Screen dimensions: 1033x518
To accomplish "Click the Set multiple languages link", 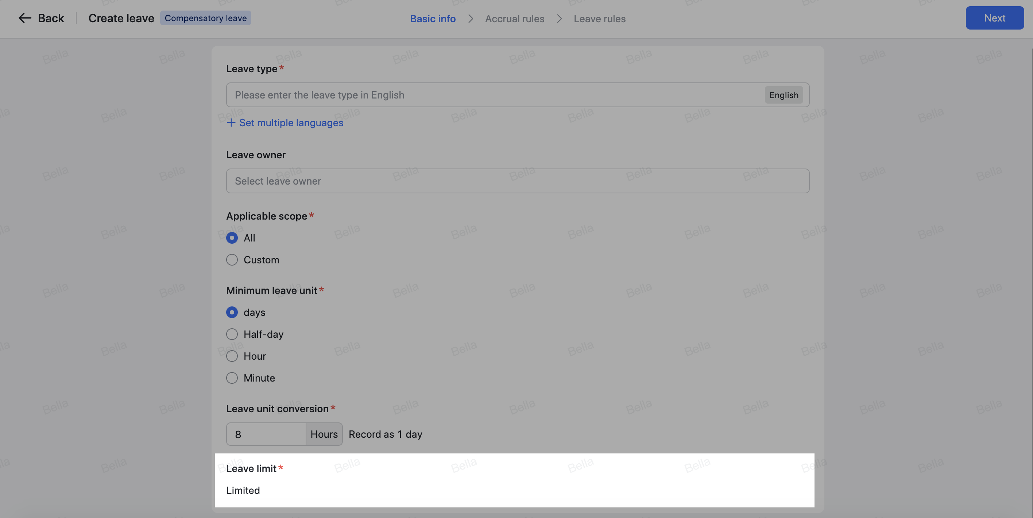I will pos(291,123).
